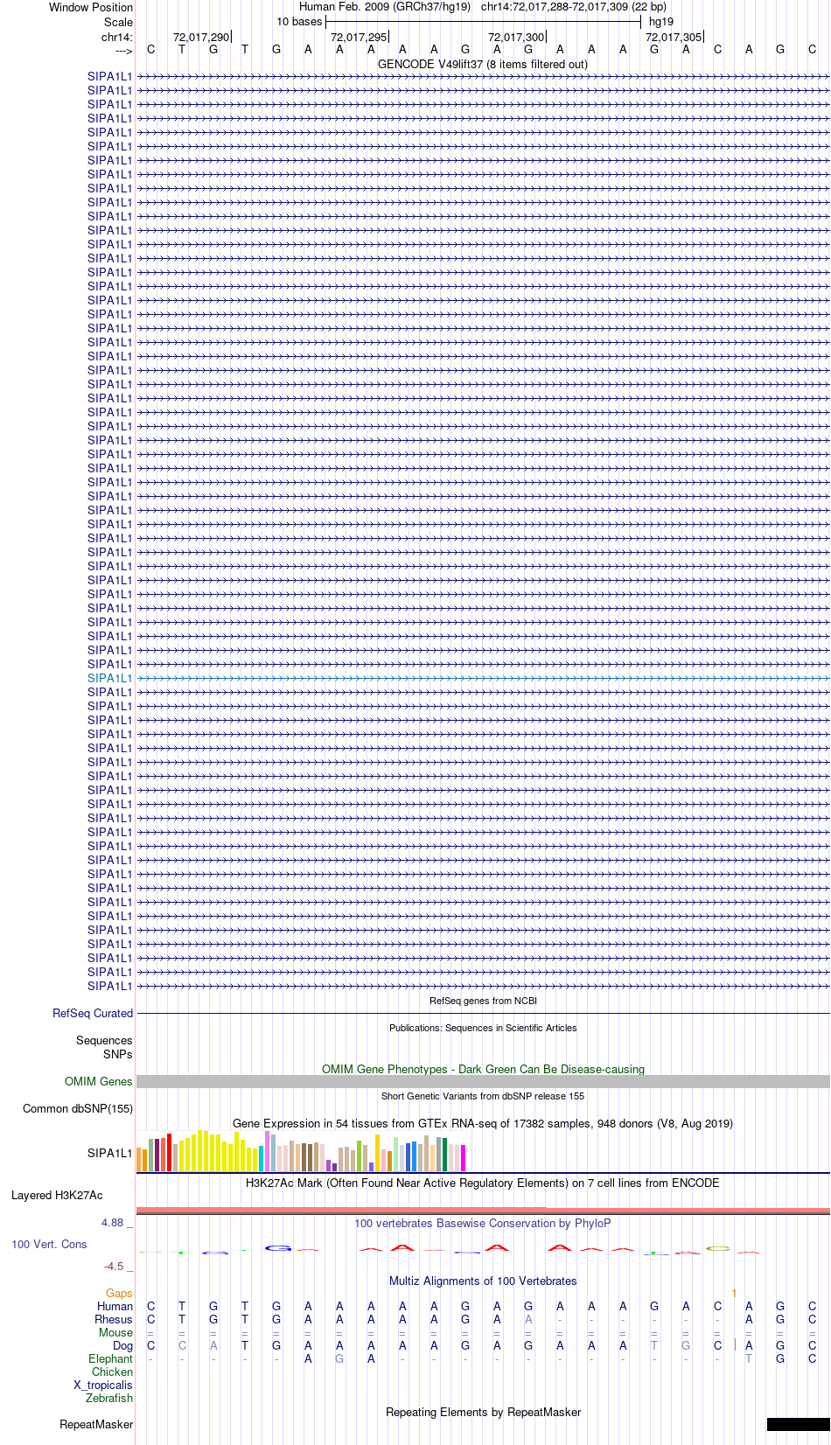Click the Elephant alignment row label
Screen dimensions: 831x1445
tap(110, 1358)
